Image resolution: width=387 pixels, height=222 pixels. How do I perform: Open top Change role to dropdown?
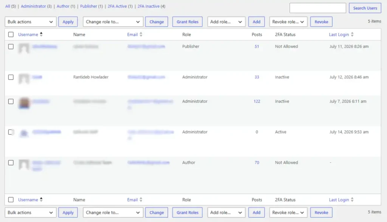click(x=113, y=22)
